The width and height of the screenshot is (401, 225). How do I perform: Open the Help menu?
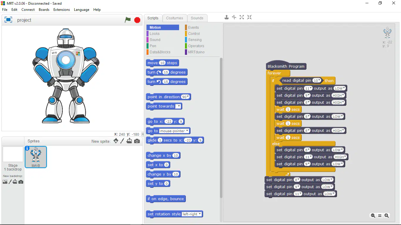(97, 10)
